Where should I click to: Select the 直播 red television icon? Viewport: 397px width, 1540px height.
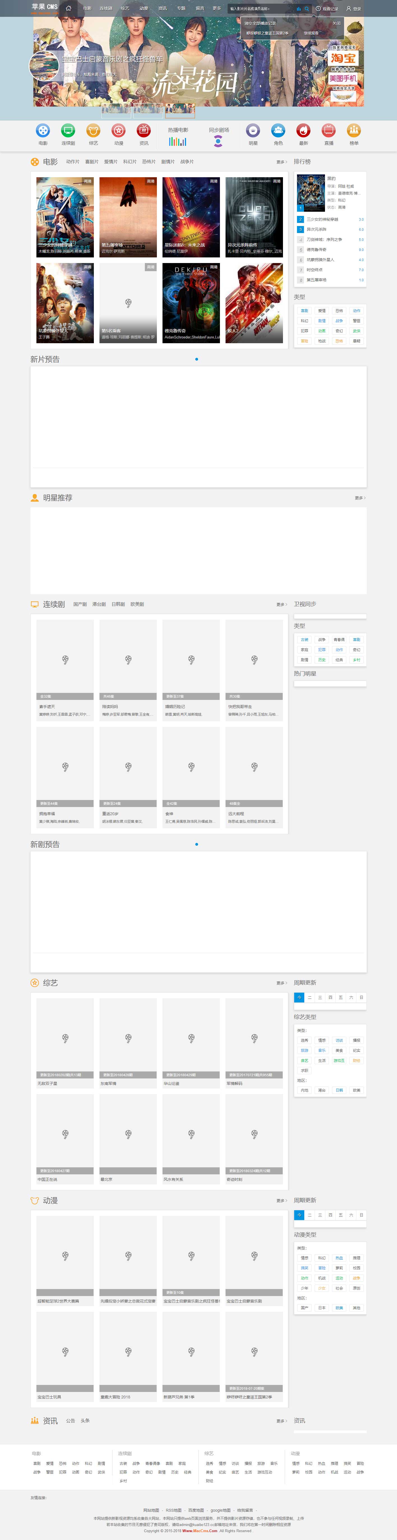(x=329, y=130)
